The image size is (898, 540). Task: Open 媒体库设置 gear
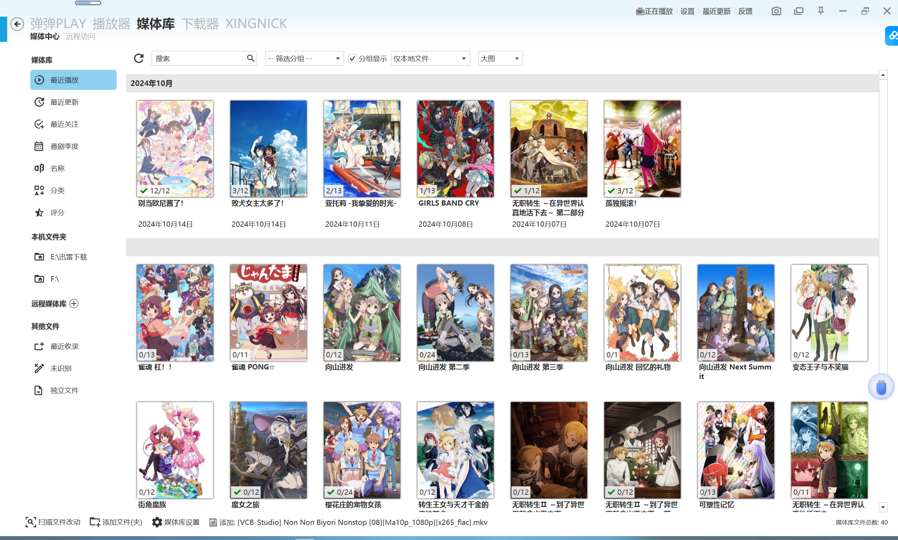176,522
